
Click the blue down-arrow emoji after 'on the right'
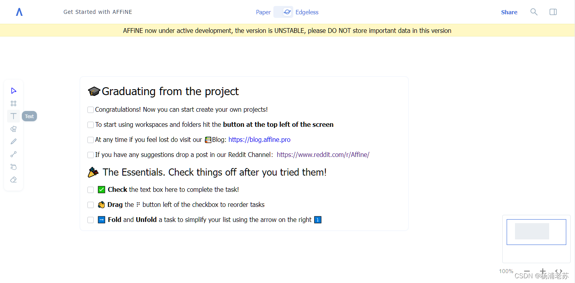318,220
